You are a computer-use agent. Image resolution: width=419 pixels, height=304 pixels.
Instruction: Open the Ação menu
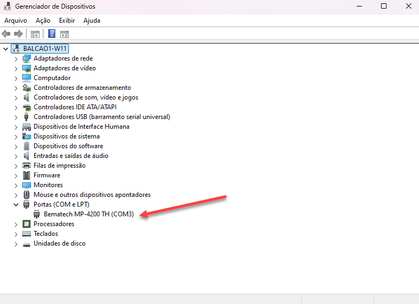tap(43, 21)
